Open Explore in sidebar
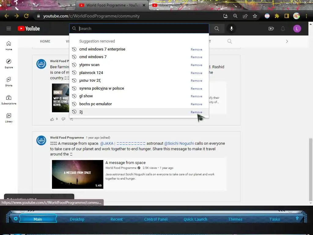Viewport: 313px width, 235px height. 9,64
